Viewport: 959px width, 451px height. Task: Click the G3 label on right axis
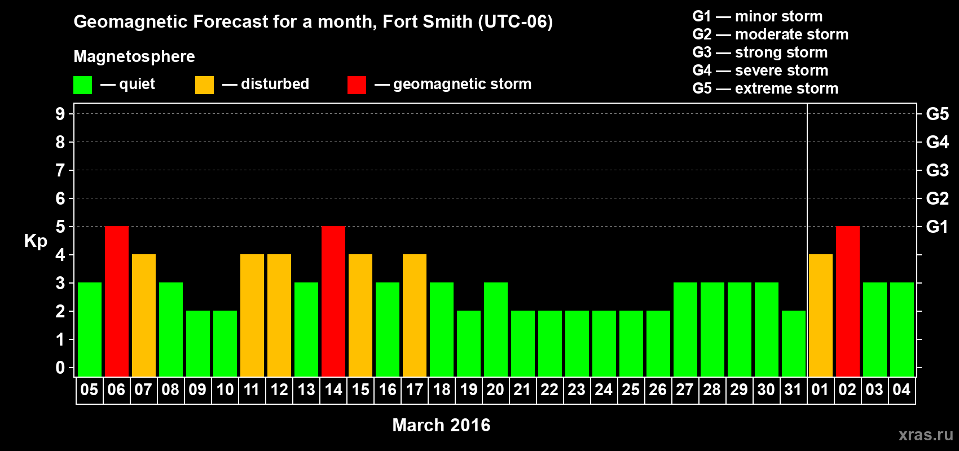tap(938, 170)
